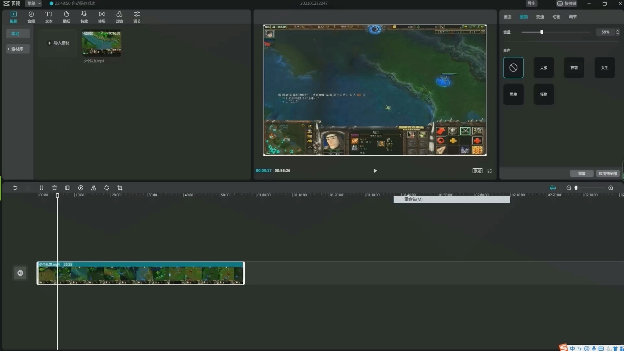
Task: Select the 怪物 voice effect
Action: coord(544,94)
